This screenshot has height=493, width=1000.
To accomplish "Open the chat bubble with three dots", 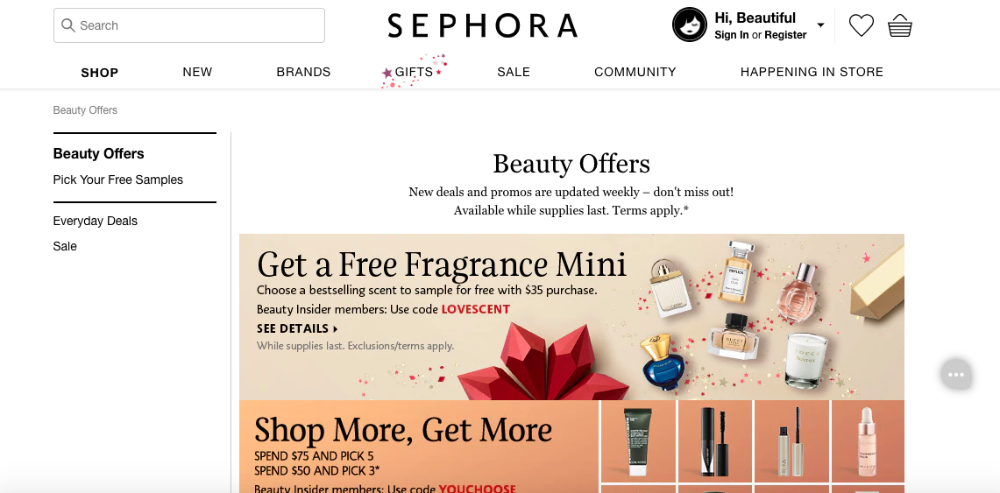I will click(x=956, y=375).
